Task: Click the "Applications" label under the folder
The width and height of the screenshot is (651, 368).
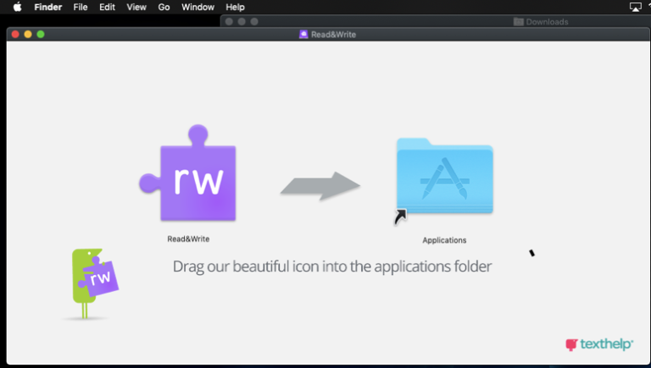Action: click(444, 240)
